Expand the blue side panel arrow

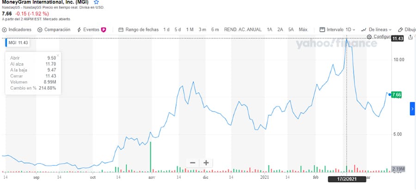click(412, 109)
